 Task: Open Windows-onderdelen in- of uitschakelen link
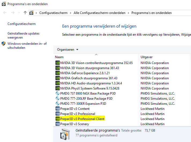coord(27,46)
